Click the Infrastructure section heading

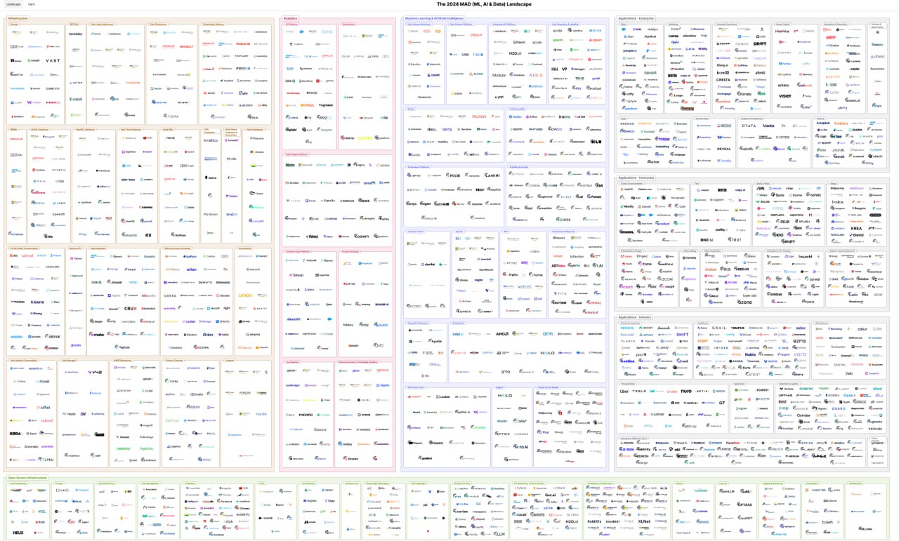pyautogui.click(x=19, y=18)
